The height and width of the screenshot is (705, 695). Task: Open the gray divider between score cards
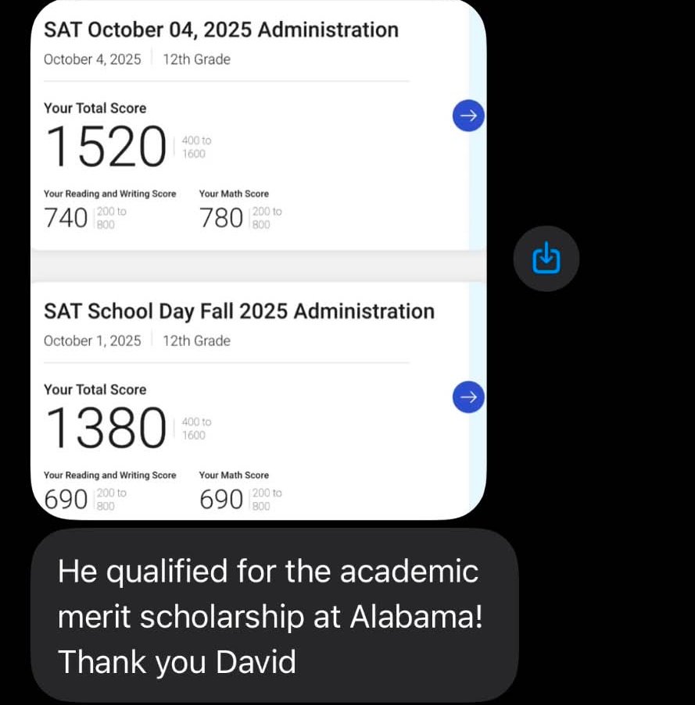pos(258,266)
